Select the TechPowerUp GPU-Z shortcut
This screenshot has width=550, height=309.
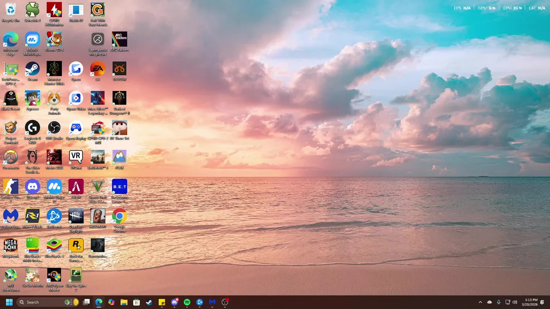tap(10, 74)
